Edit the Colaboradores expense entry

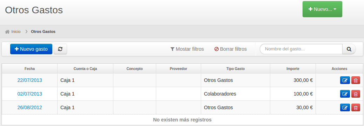click(x=345, y=94)
